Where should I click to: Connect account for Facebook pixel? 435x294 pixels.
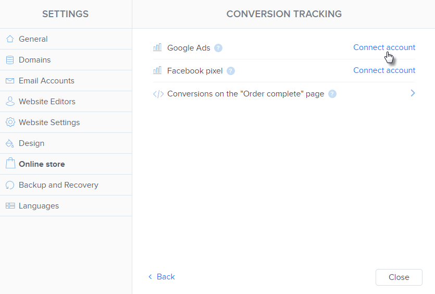tap(384, 70)
